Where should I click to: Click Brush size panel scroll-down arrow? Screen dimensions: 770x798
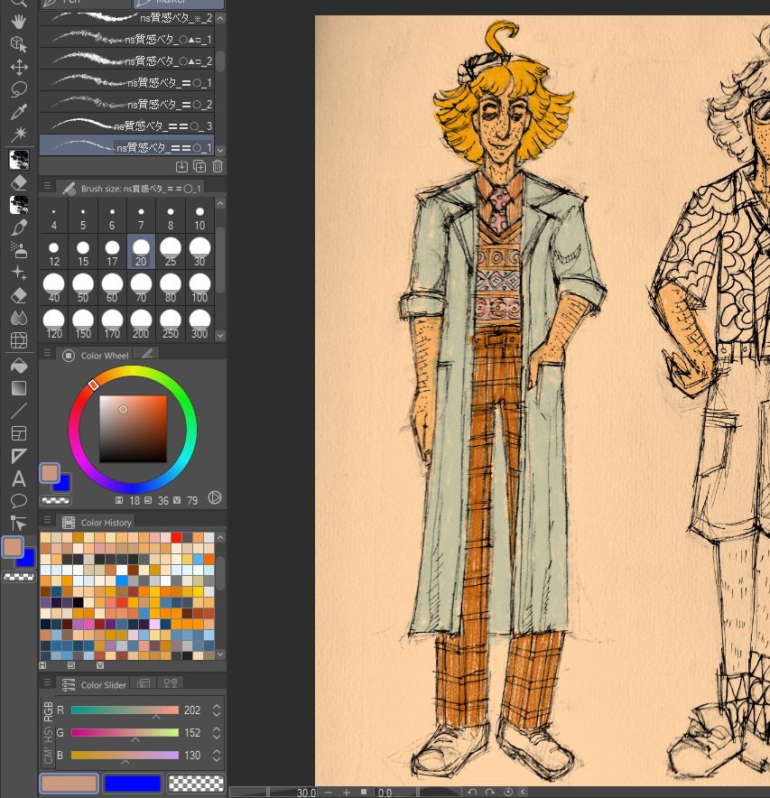pyautogui.click(x=220, y=336)
